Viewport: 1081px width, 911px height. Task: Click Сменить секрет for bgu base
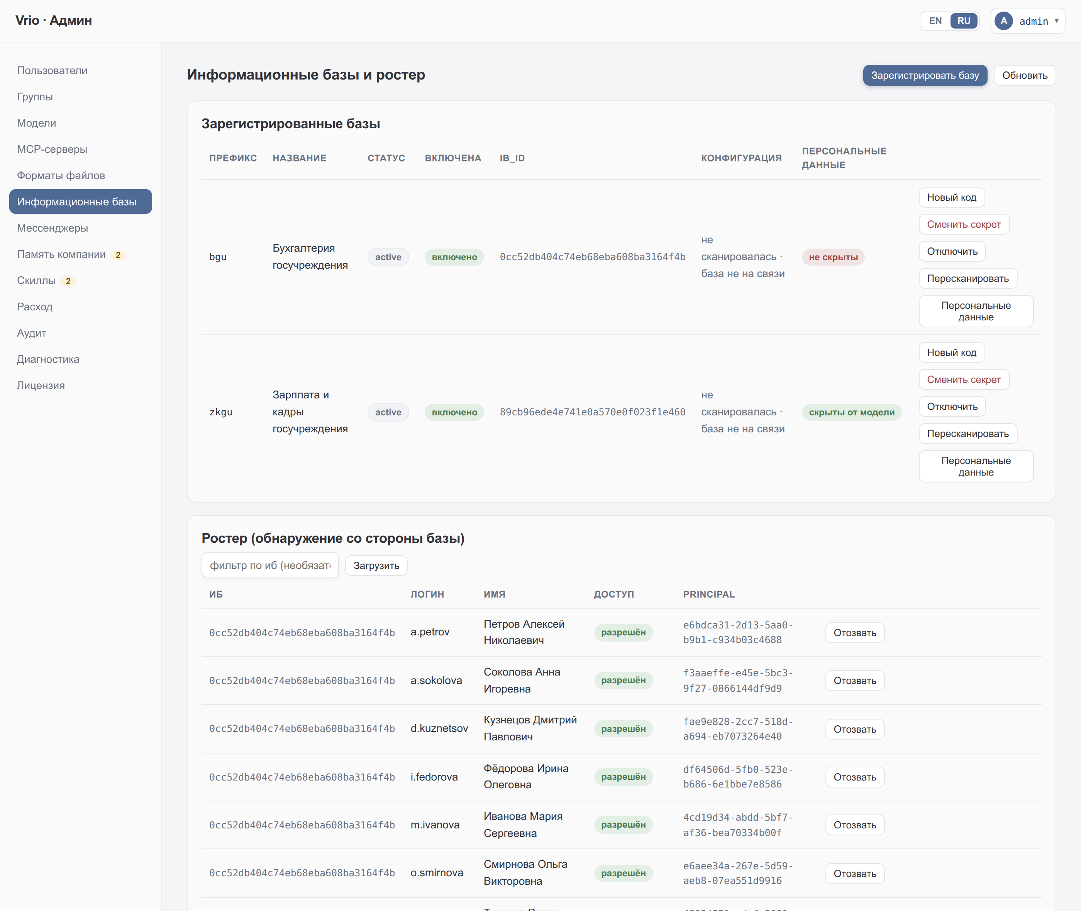point(964,225)
